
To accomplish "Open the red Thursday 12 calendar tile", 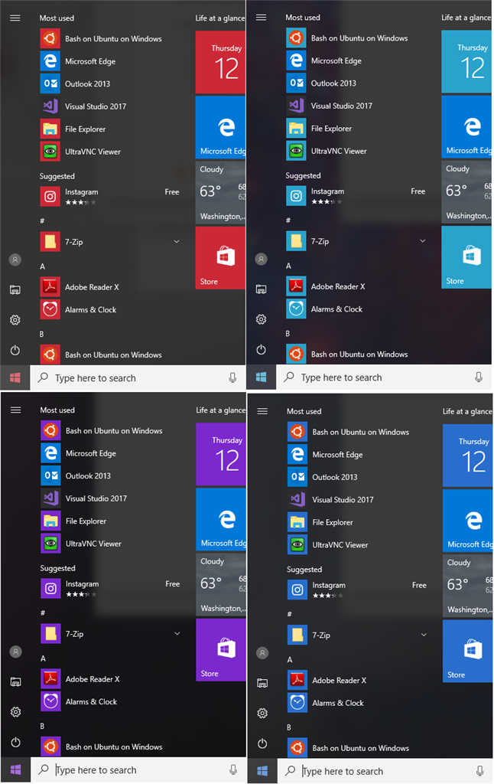I will pos(220,63).
